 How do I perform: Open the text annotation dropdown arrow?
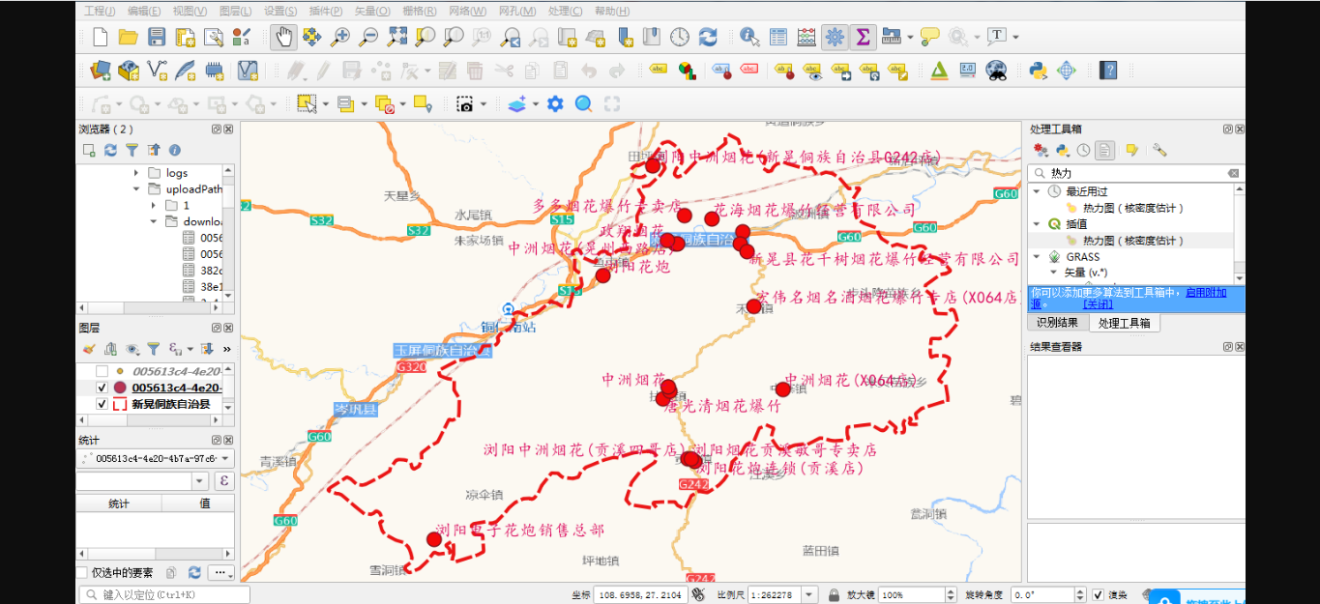pyautogui.click(x=1015, y=37)
